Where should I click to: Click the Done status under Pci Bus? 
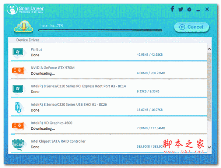point(35,55)
